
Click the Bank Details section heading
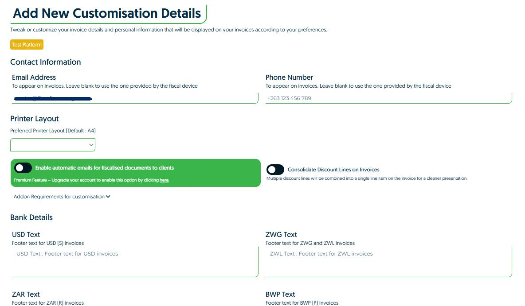tap(31, 217)
